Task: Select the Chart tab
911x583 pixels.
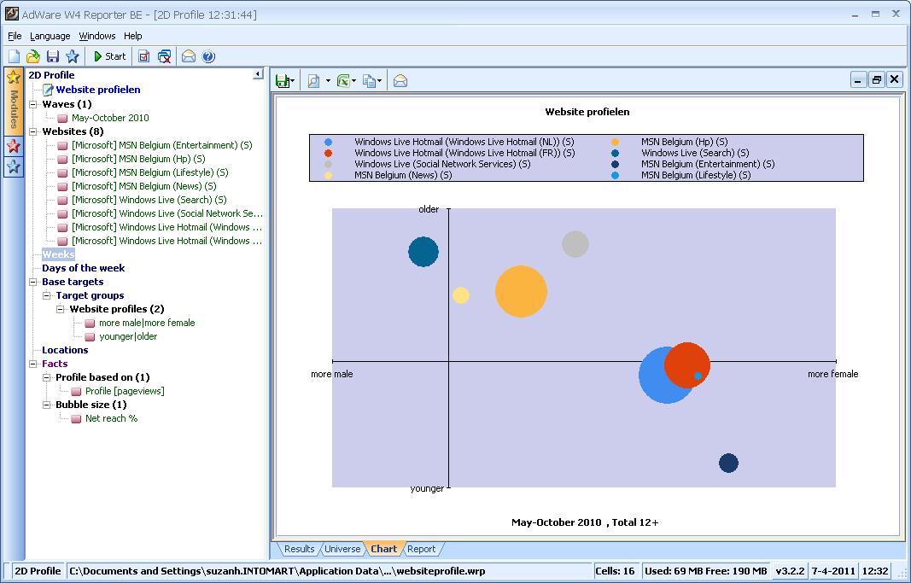Action: click(x=384, y=549)
